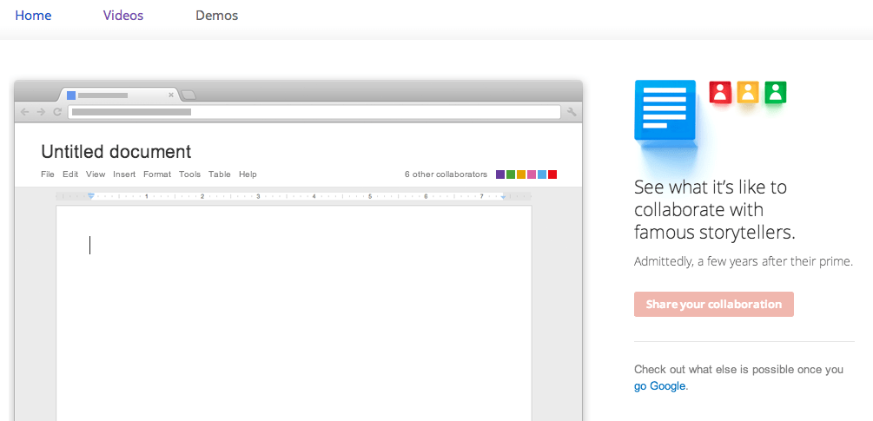This screenshot has height=421, width=873.
Task: Open the Format menu
Action: (157, 174)
